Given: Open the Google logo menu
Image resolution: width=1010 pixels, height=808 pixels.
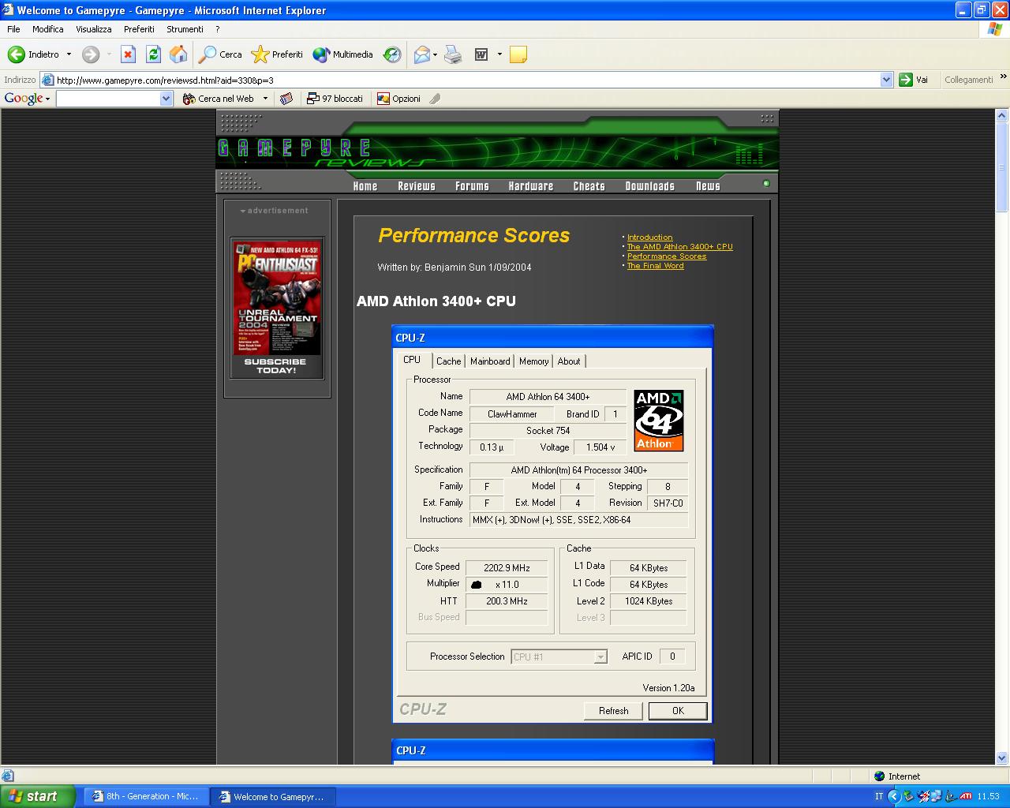Looking at the screenshot, I should pos(27,99).
